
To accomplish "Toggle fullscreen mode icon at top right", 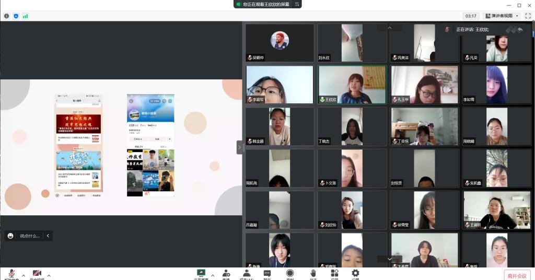I will point(528,16).
